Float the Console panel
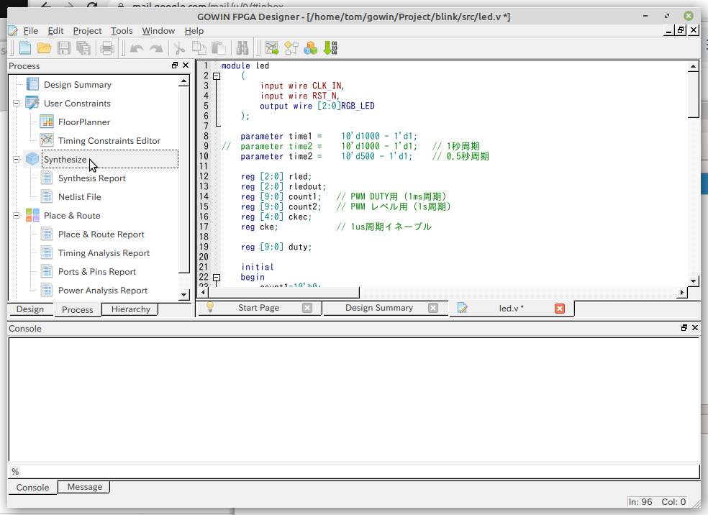The height and width of the screenshot is (515, 708). click(684, 328)
